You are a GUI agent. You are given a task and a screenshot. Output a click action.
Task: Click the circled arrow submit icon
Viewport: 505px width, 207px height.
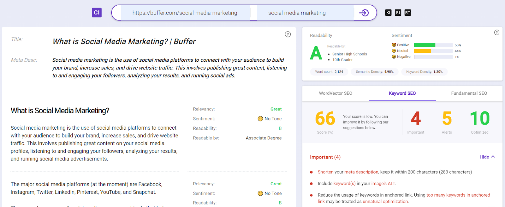point(364,13)
